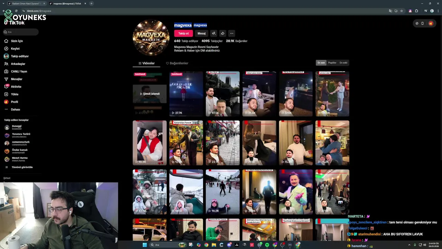Open the Sizin İçin home feed icon

click(6, 41)
